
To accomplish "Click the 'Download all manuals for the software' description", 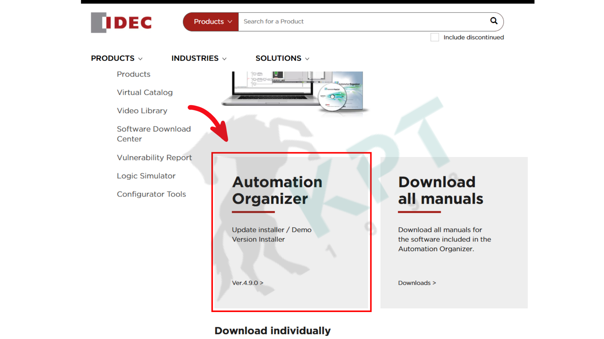I will (x=445, y=239).
